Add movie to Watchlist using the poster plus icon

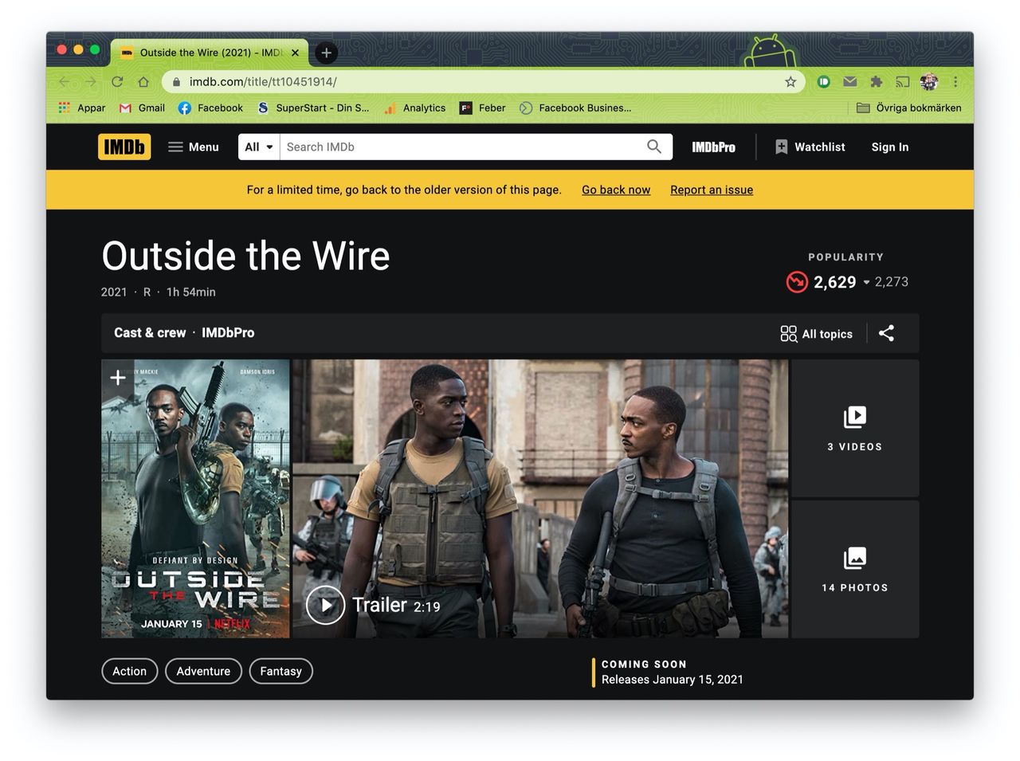point(117,377)
